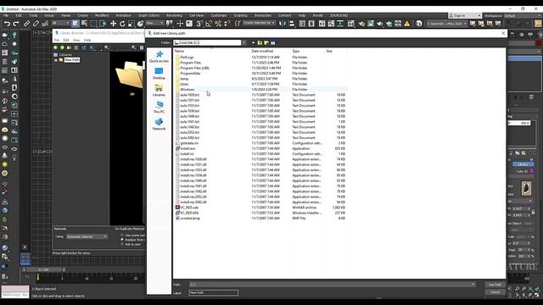
Task: Toggle the Angle Snap icon
Action: [x=209, y=24]
